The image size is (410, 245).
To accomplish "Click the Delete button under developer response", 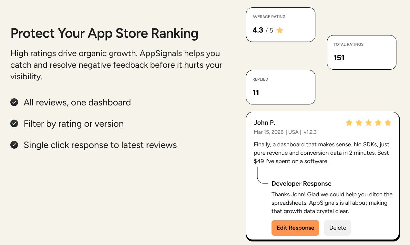I will pyautogui.click(x=337, y=228).
